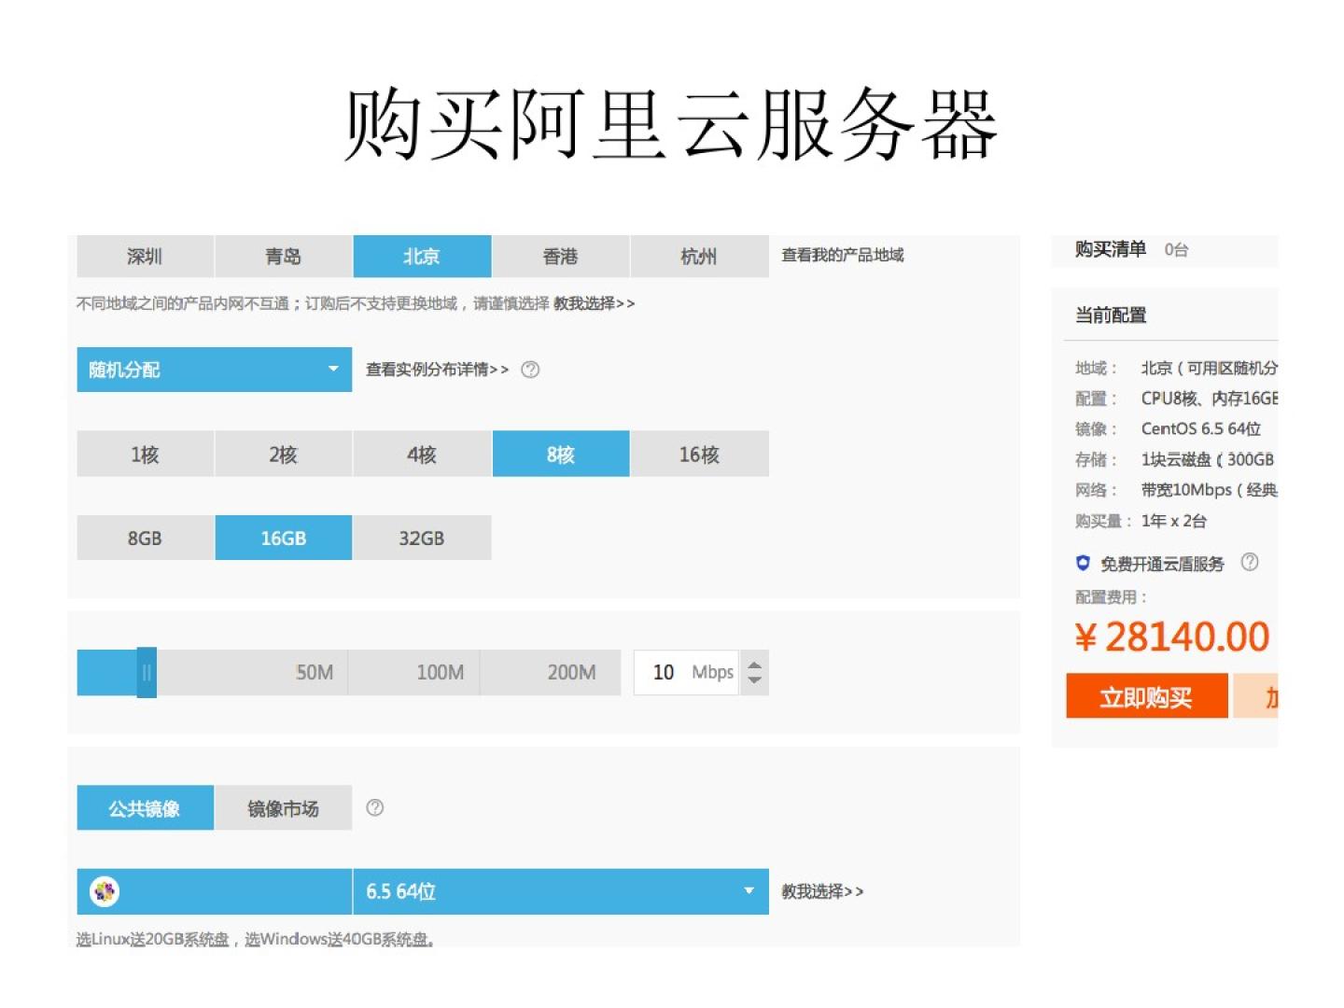Select 32GB memory option
This screenshot has height=1008, width=1344.
(x=422, y=539)
